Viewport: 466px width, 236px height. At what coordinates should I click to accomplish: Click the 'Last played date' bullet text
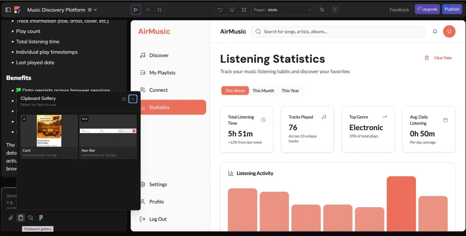(x=35, y=62)
